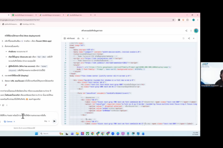Image resolution: width=223 pixels, height=148 pixels.
Task: Open the first bookmark bar item
Action: click(10, 24)
